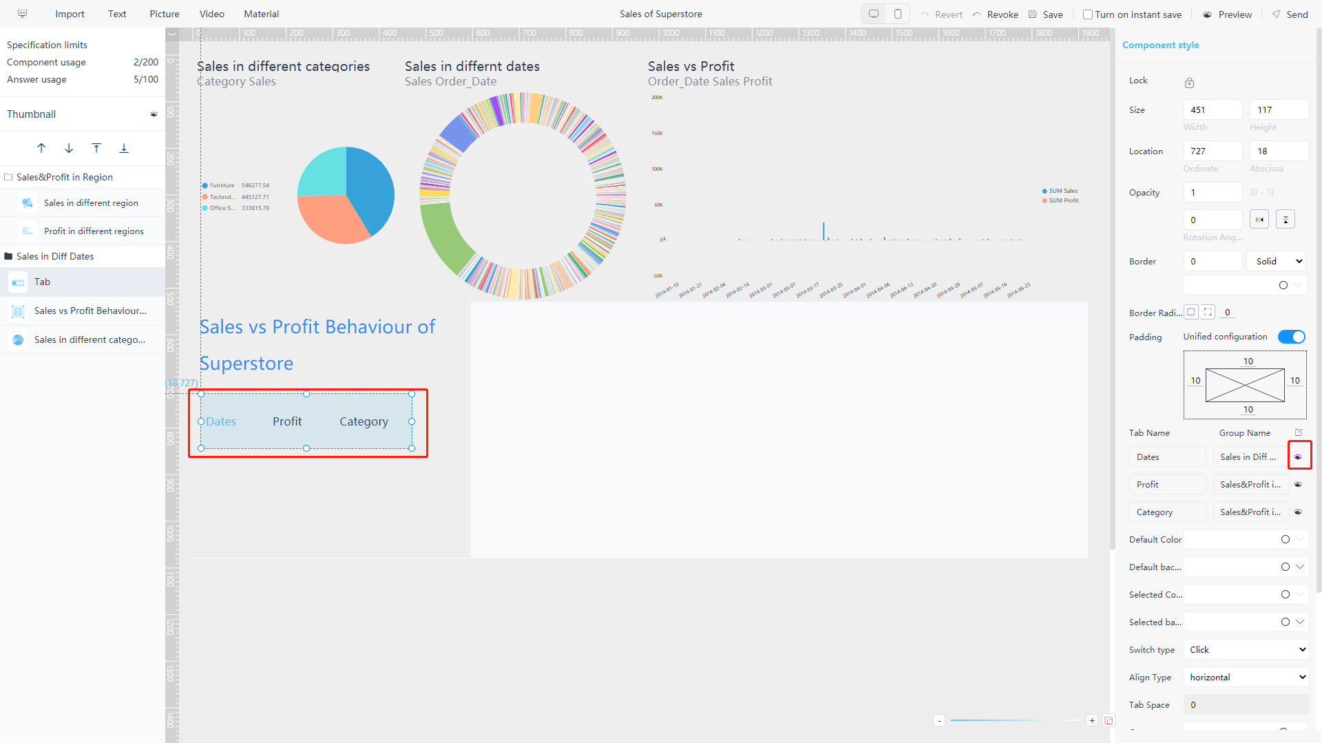Click text icon of Sales vs Profit Behaviour layer
This screenshot has width=1322, height=743.
pyautogui.click(x=18, y=311)
